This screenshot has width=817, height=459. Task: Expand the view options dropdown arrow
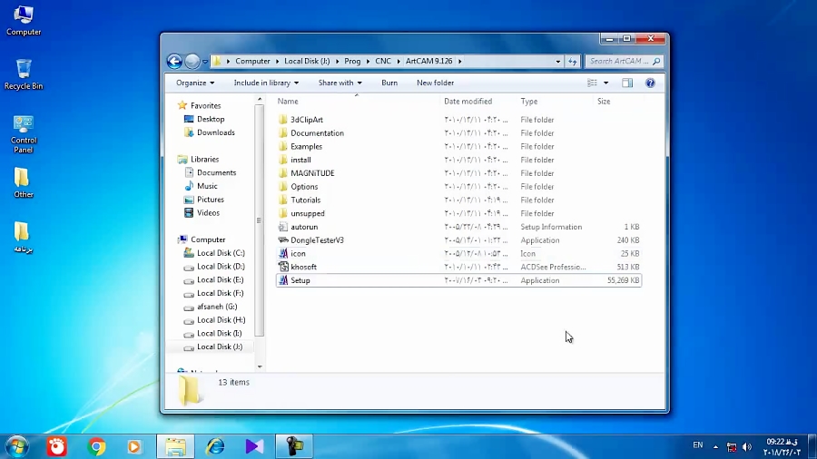point(606,83)
